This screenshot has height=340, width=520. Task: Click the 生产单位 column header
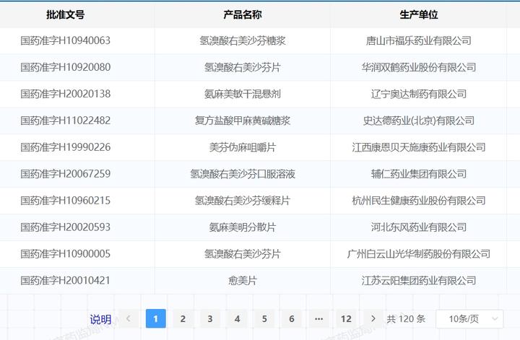point(419,14)
